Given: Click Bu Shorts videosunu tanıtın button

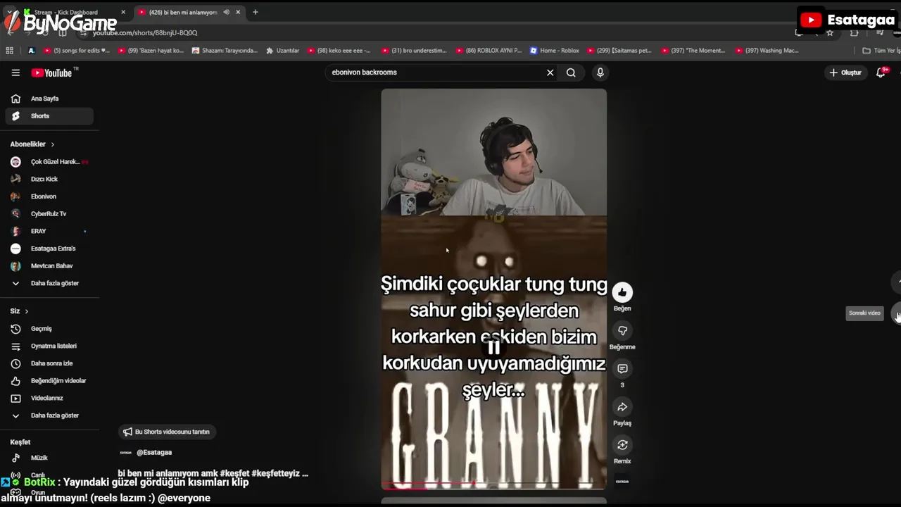Looking at the screenshot, I should 166,432.
